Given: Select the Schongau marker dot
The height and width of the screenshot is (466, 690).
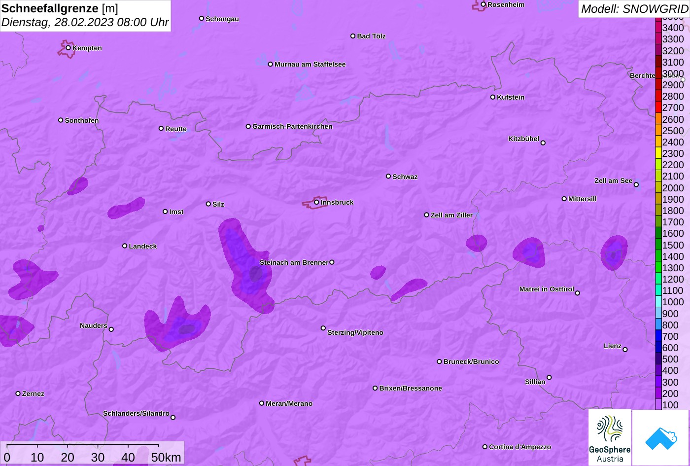Looking at the screenshot, I should point(202,18).
